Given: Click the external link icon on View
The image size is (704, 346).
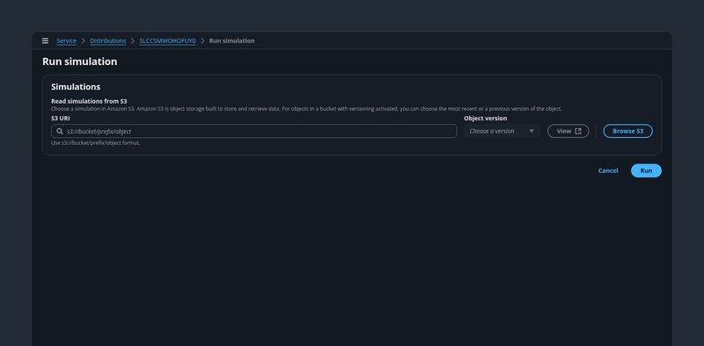Looking at the screenshot, I should pos(578,132).
